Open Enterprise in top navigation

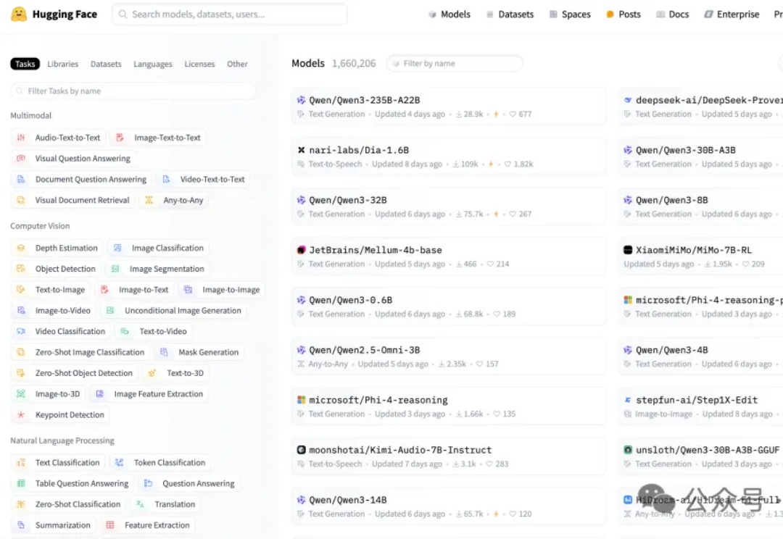click(x=732, y=14)
